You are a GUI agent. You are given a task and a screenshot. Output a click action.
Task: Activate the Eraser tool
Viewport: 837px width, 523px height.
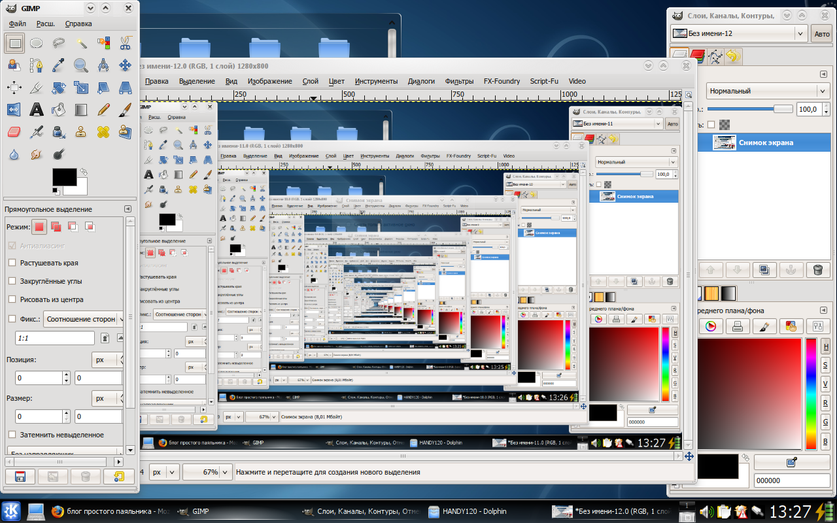pyautogui.click(x=14, y=131)
